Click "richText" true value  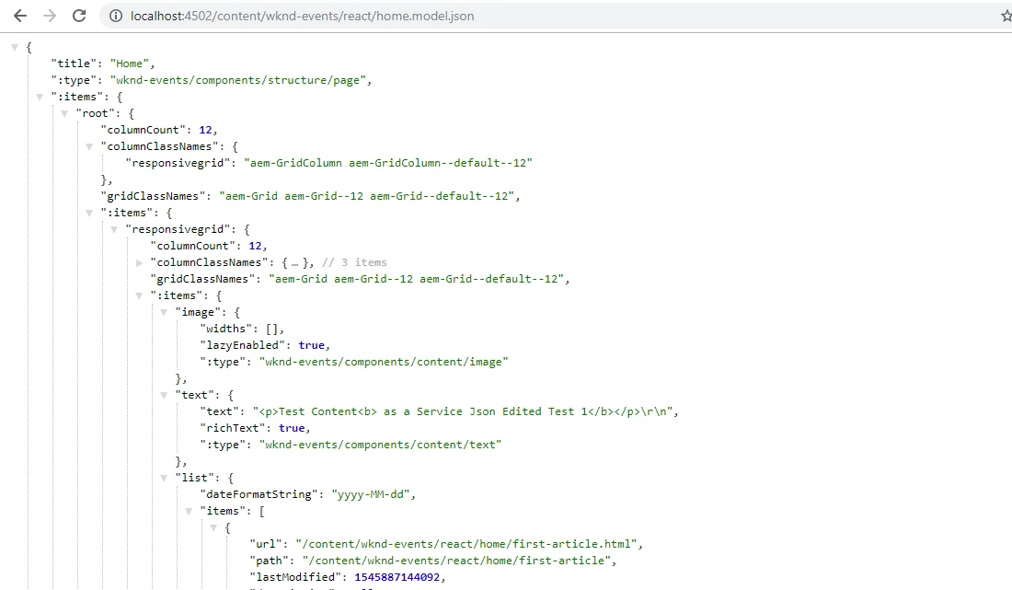(292, 428)
